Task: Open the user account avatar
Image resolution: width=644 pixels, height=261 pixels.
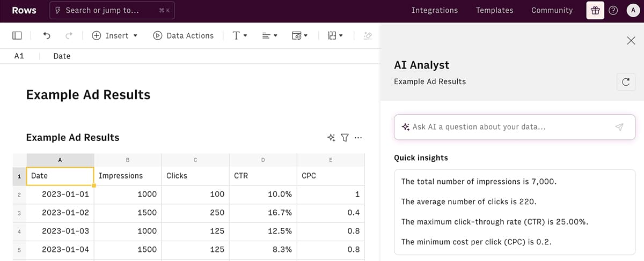Action: (x=632, y=10)
